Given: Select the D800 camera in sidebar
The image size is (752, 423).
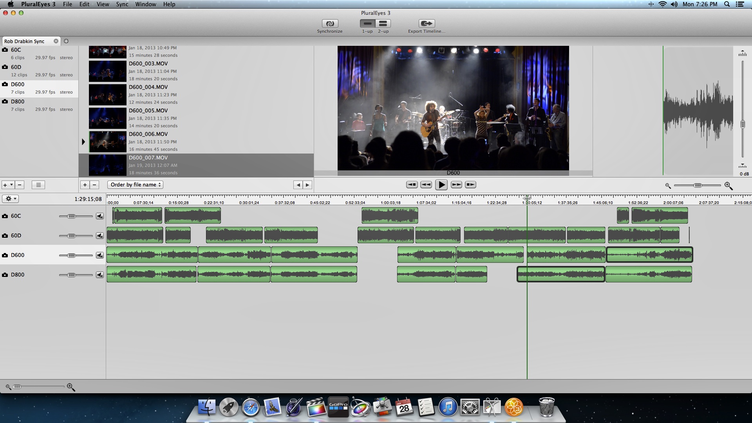Looking at the screenshot, I should [x=39, y=105].
